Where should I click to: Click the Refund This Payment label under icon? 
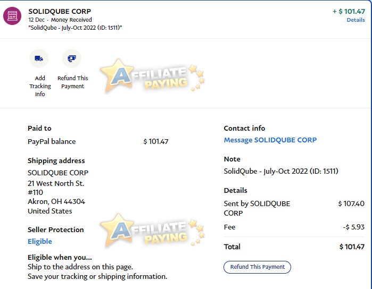tap(72, 82)
